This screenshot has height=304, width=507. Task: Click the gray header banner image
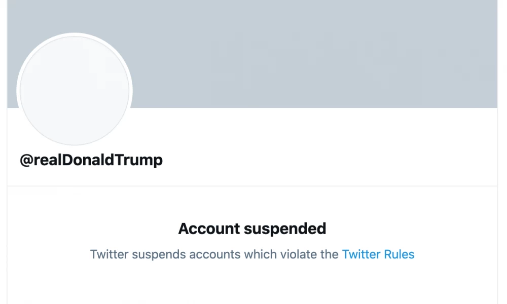[314, 53]
